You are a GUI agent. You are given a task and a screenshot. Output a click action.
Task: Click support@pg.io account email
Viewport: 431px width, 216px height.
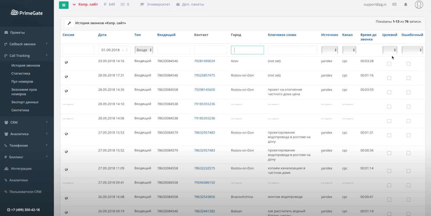(x=375, y=4)
